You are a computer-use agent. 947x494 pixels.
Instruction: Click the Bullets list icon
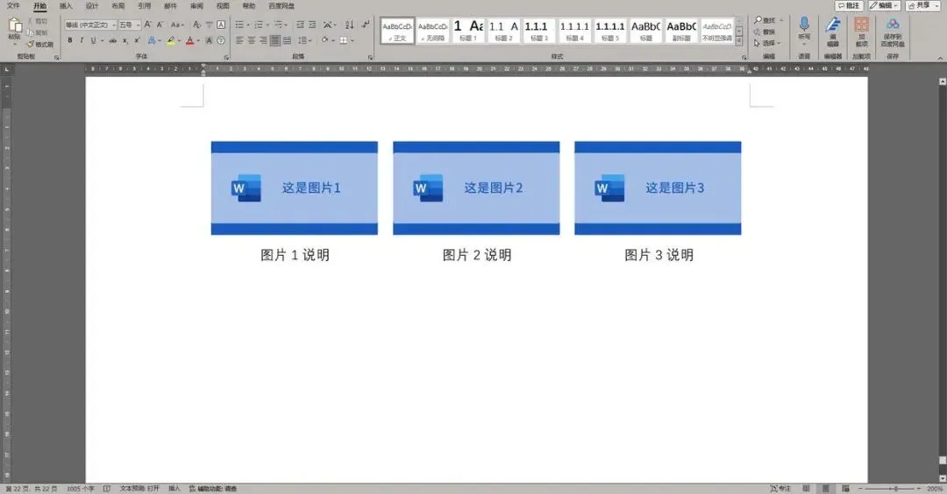(240, 25)
